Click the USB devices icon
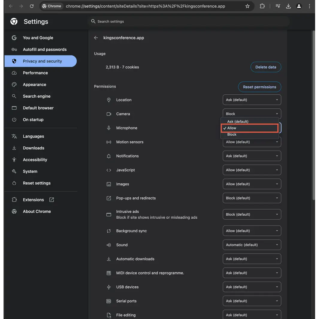This screenshot has width=319, height=319. coord(109,287)
